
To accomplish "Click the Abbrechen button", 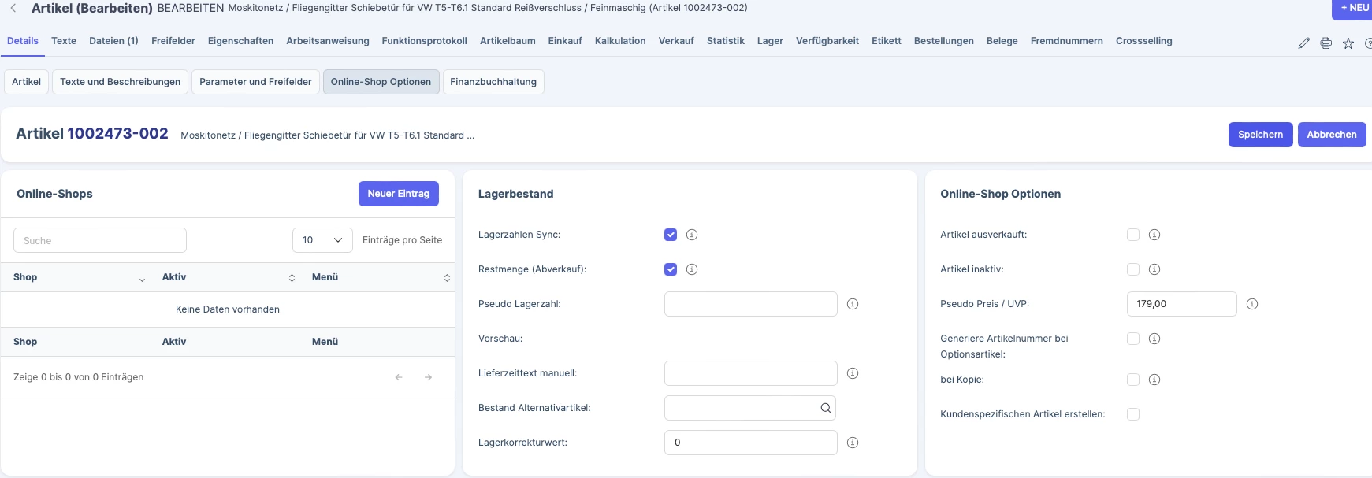I will 1332,135.
